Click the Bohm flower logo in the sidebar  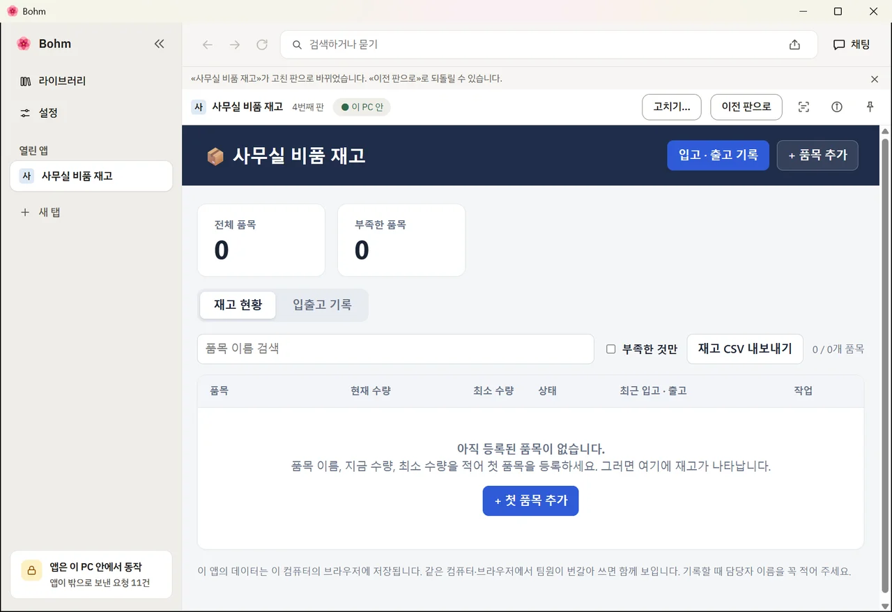coord(24,44)
